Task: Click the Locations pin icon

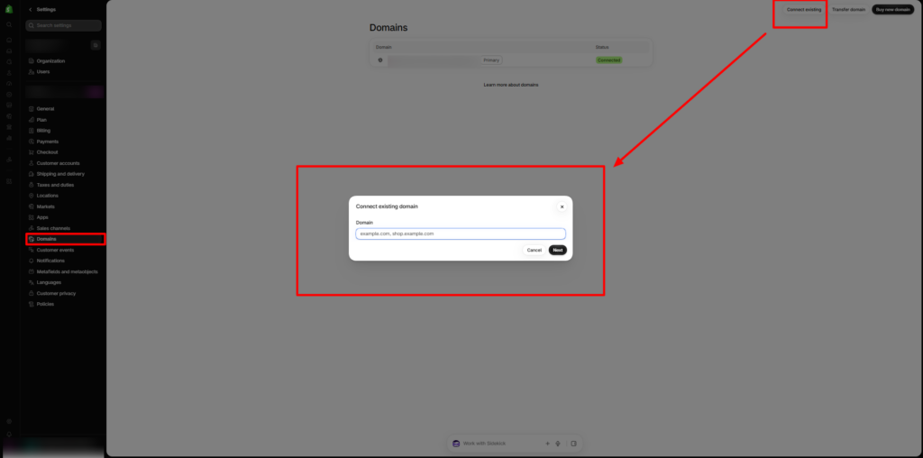Action: 32,196
